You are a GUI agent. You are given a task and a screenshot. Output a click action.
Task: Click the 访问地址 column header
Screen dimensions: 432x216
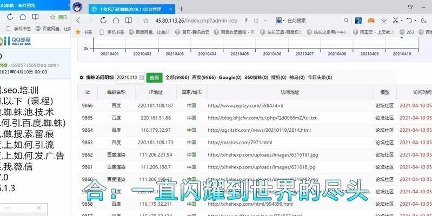click(x=290, y=92)
